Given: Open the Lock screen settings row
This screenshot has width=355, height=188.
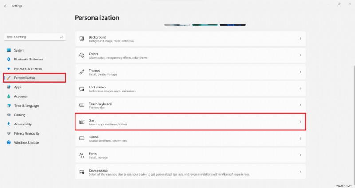Looking at the screenshot, I should tap(190, 88).
